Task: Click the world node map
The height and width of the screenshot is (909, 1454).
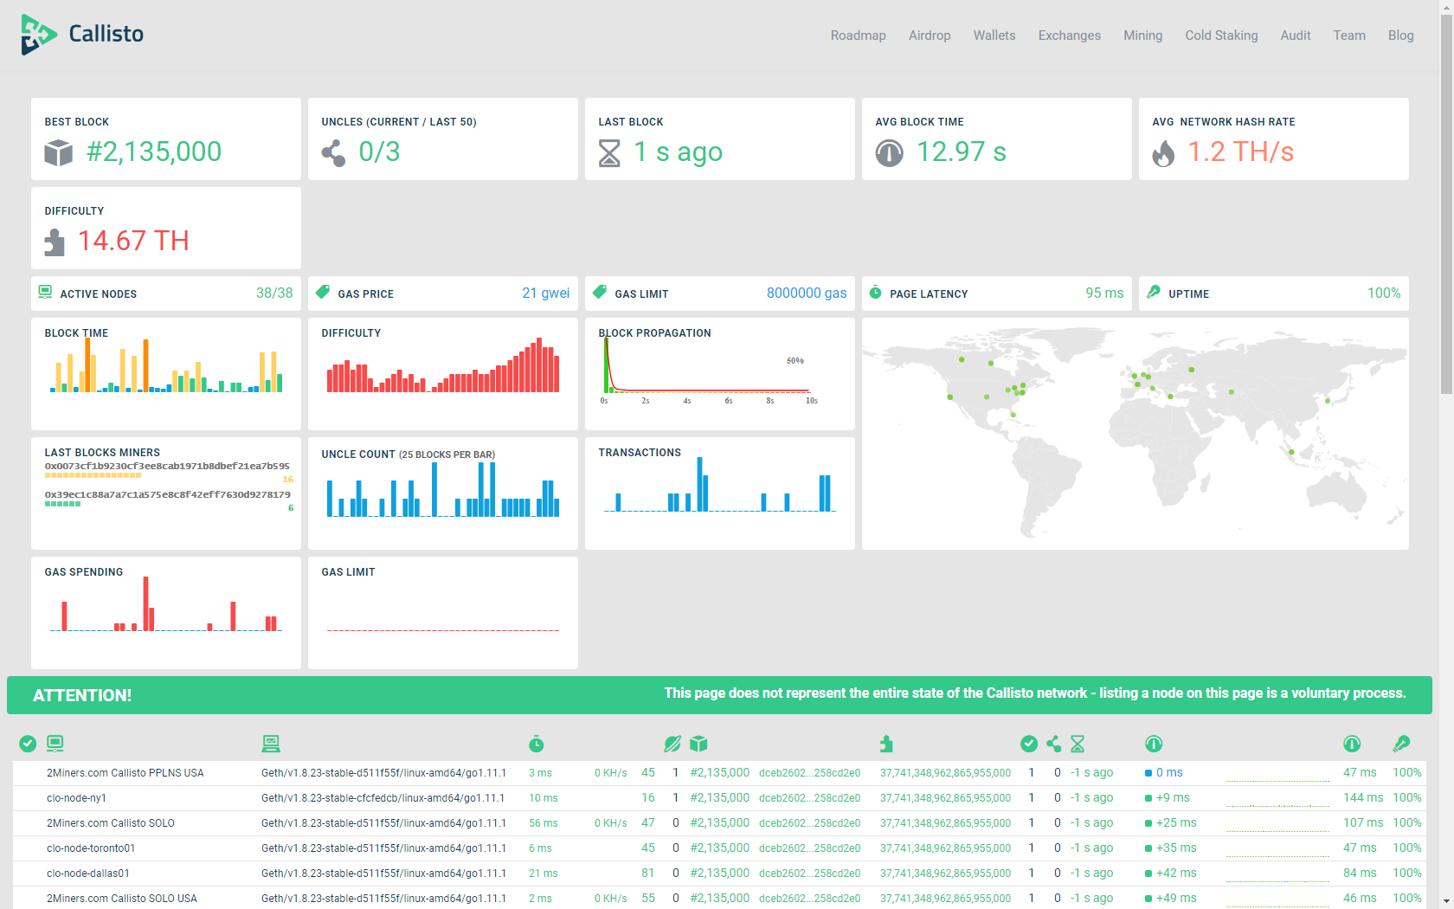Action: [1135, 434]
